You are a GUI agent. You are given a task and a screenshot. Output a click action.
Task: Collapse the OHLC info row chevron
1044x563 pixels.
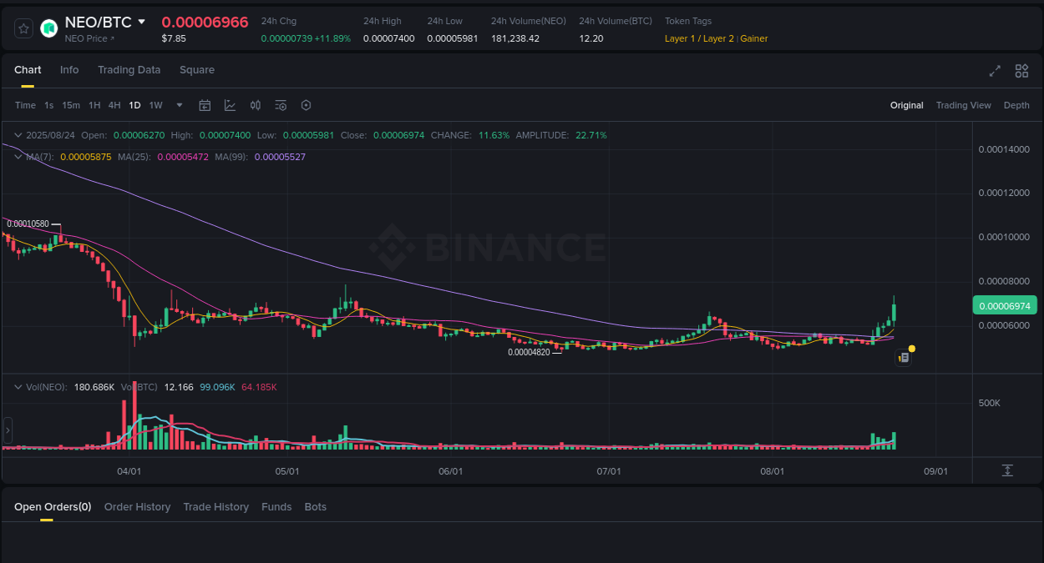(18, 134)
